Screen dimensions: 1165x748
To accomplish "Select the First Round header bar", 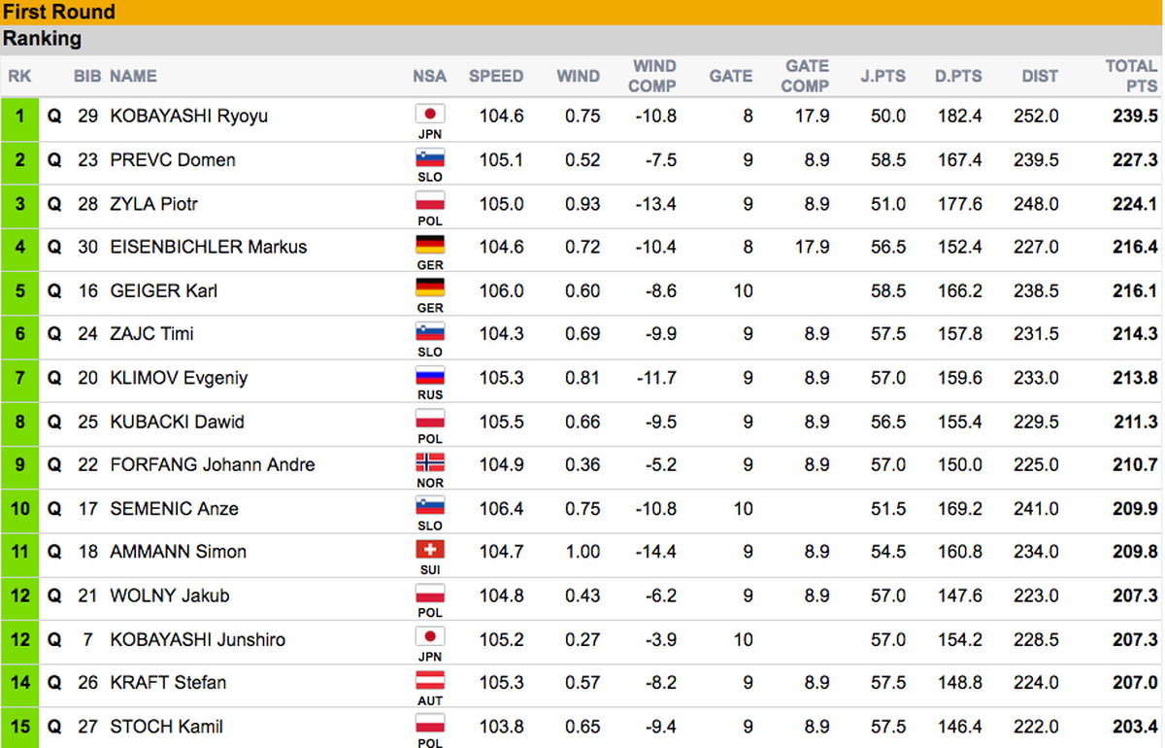I will 582,12.
